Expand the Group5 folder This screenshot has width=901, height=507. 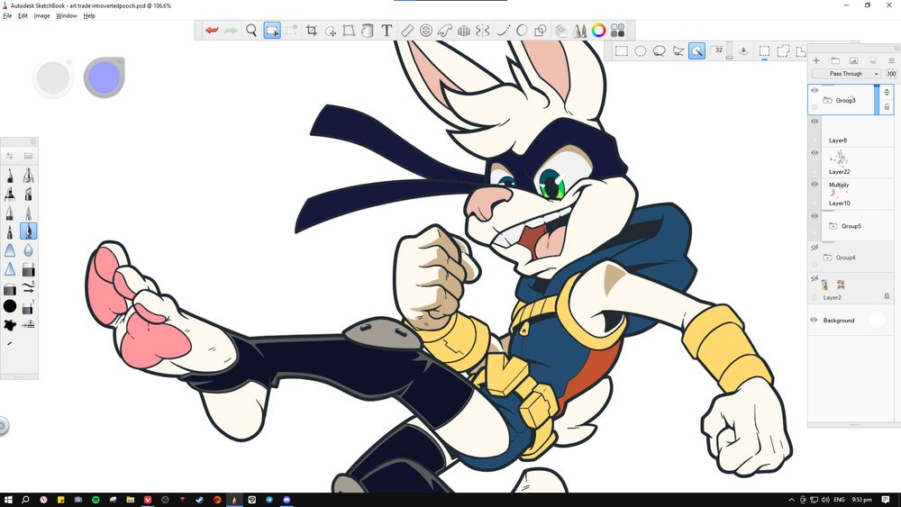pyautogui.click(x=833, y=226)
